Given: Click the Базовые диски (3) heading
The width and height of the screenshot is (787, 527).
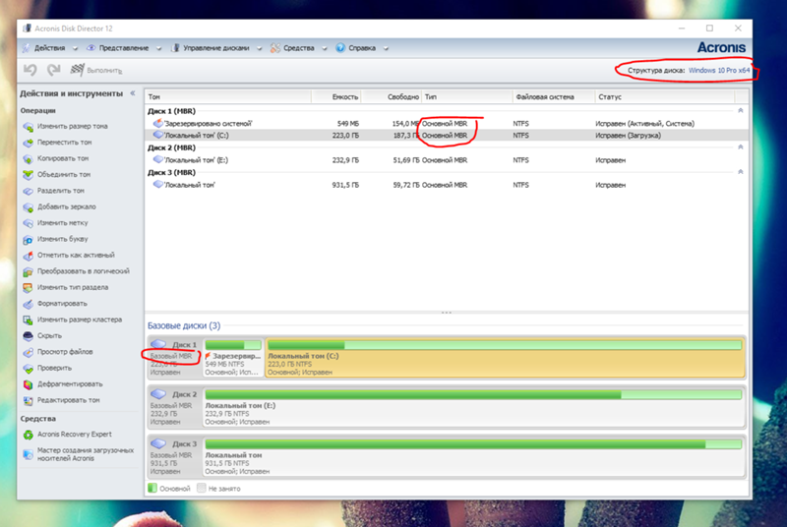Looking at the screenshot, I should [184, 325].
